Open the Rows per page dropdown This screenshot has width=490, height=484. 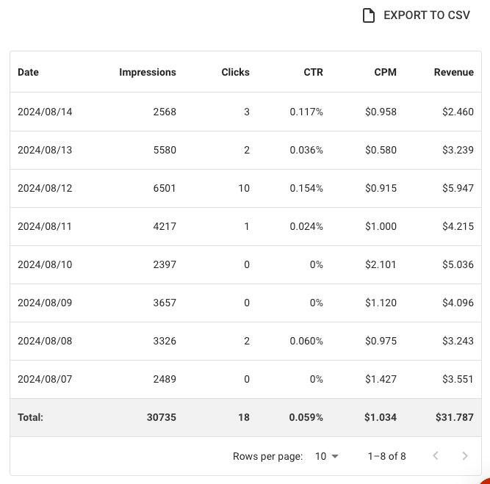pos(327,456)
